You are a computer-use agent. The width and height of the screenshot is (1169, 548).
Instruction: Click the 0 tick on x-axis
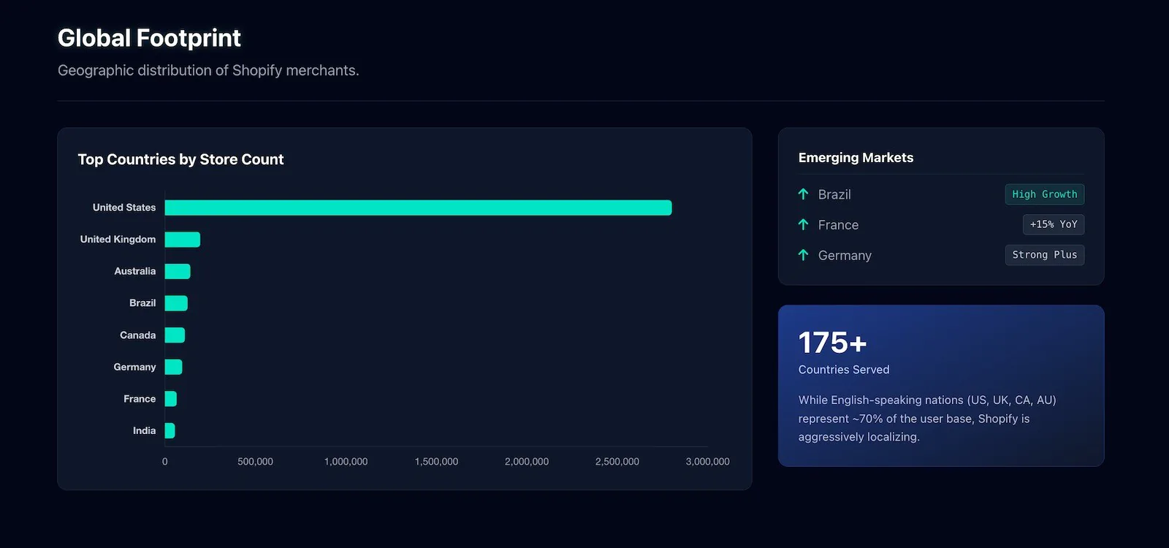pyautogui.click(x=164, y=462)
